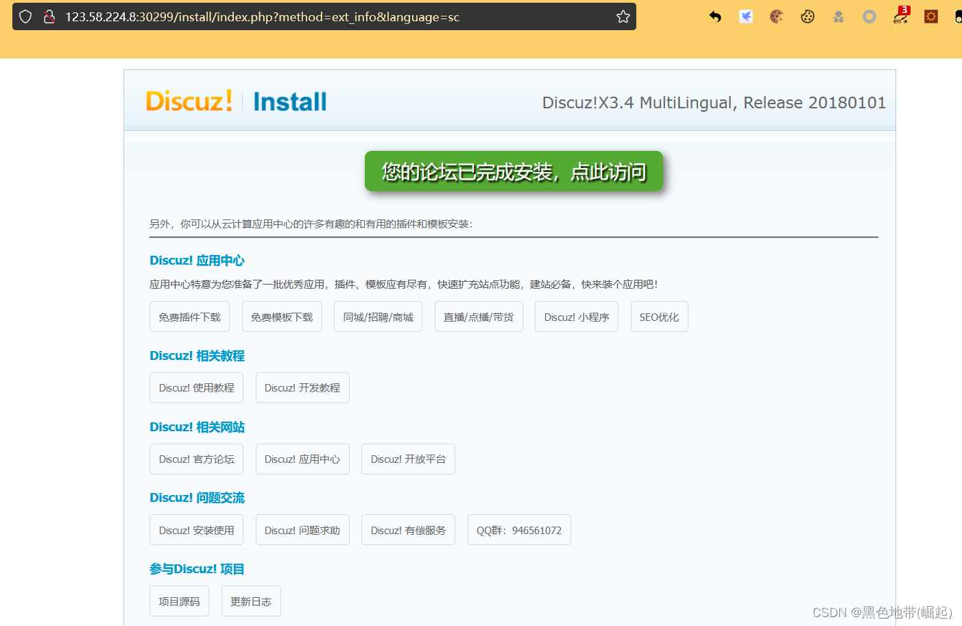Screen dimensions: 962x626
Task: Click the bitten cookie extension icon
Action: tap(807, 16)
